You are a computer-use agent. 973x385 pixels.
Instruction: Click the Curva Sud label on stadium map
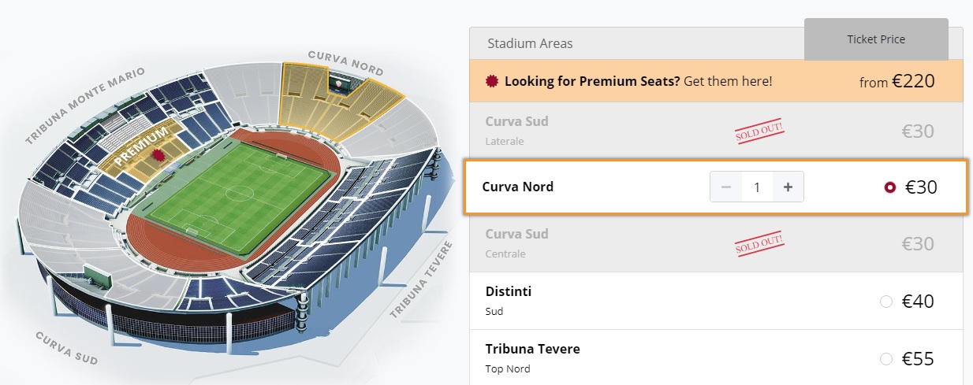pos(66,349)
